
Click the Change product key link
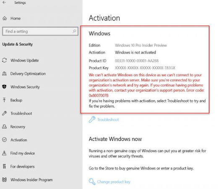[x=114, y=182]
